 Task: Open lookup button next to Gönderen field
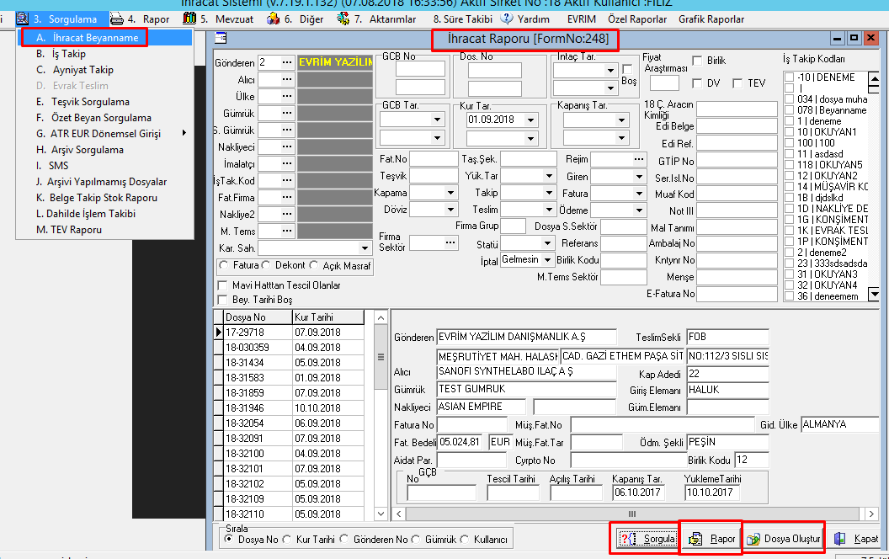(x=287, y=62)
